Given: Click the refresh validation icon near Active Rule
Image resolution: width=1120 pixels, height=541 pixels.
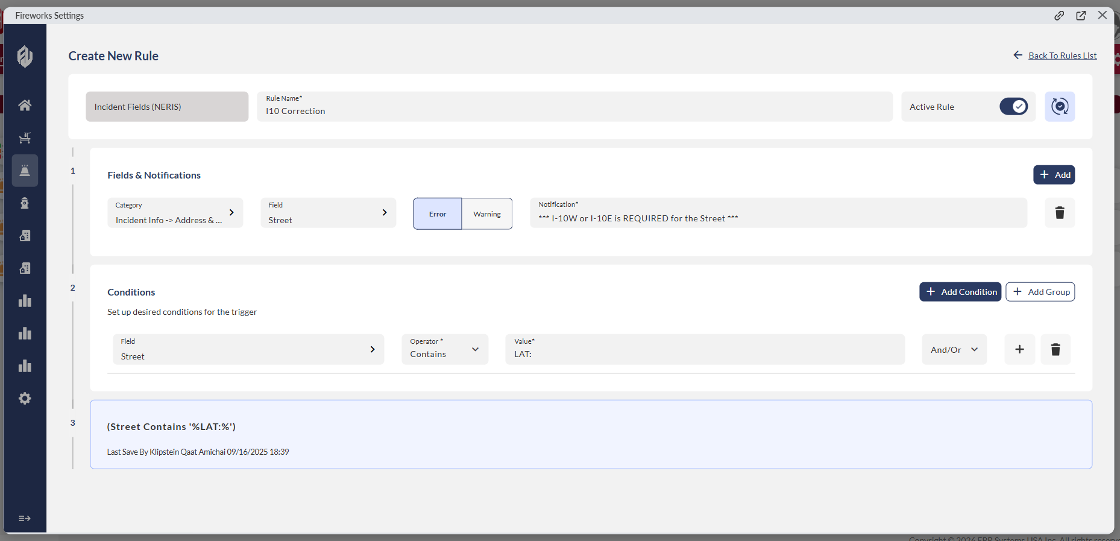Looking at the screenshot, I should 1059,107.
